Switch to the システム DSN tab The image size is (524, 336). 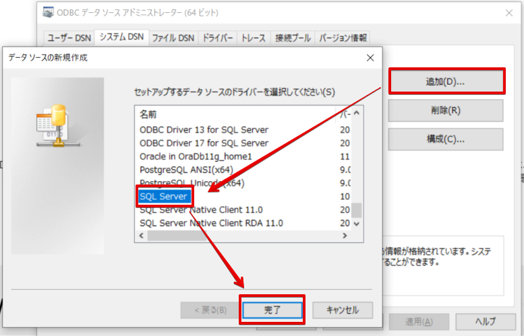pyautogui.click(x=121, y=37)
